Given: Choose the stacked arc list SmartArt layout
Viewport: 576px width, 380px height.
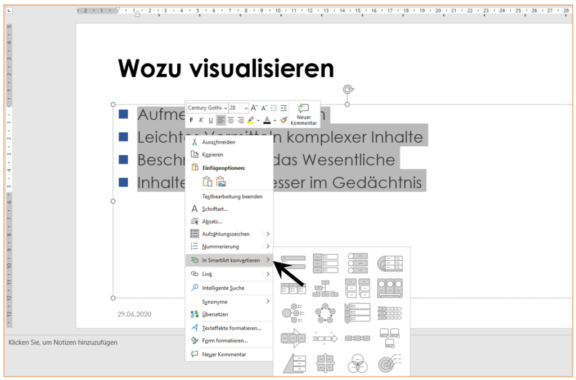Looking at the screenshot, I should coord(390,263).
